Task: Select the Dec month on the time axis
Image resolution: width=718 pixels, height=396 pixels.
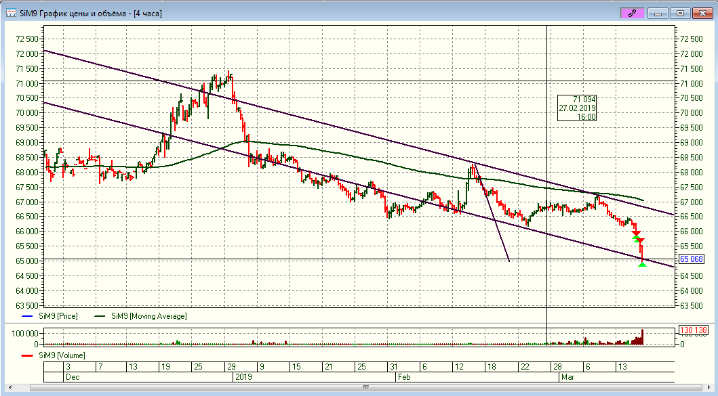Action: coord(72,376)
